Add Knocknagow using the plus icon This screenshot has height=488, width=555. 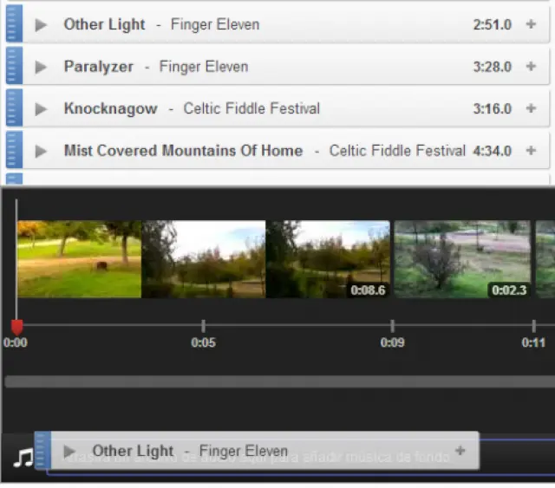(x=532, y=109)
